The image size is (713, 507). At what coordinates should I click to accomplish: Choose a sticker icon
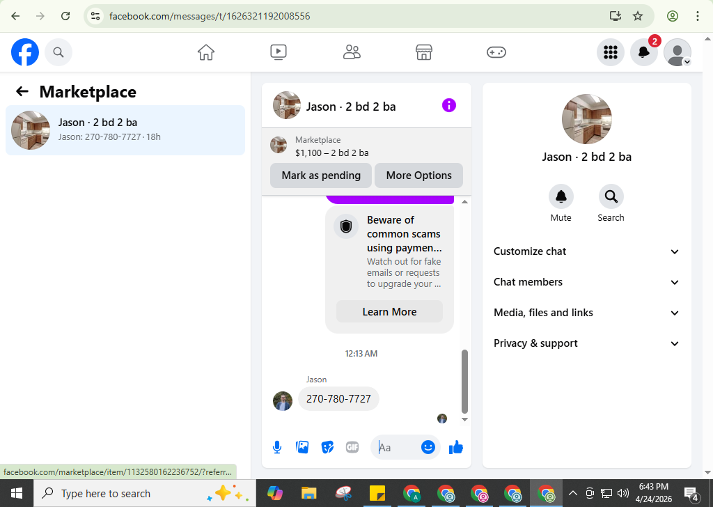click(x=327, y=447)
